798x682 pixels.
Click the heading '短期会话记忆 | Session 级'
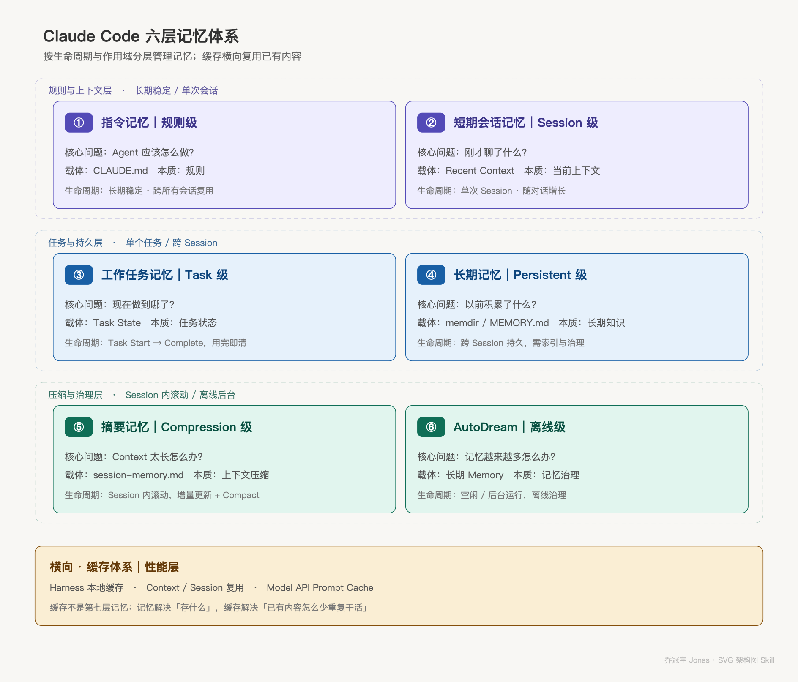point(526,123)
